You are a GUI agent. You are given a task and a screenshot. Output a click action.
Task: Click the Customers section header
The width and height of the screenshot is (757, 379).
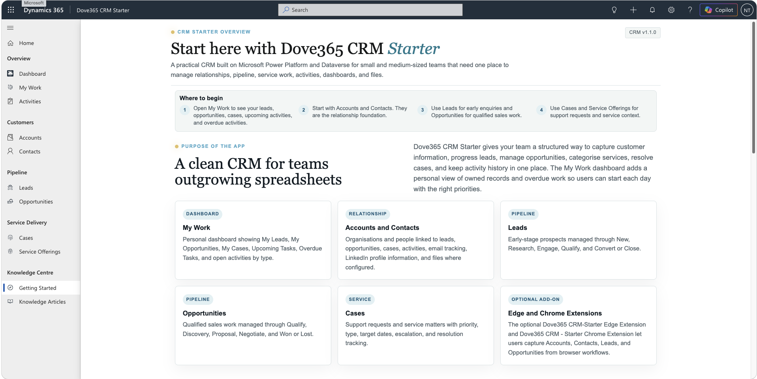point(21,122)
